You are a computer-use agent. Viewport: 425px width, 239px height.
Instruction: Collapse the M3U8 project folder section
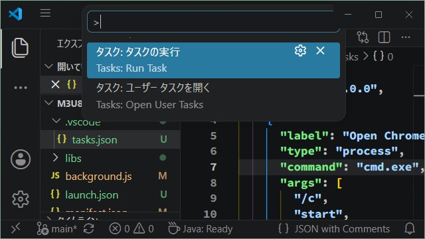(x=48, y=103)
